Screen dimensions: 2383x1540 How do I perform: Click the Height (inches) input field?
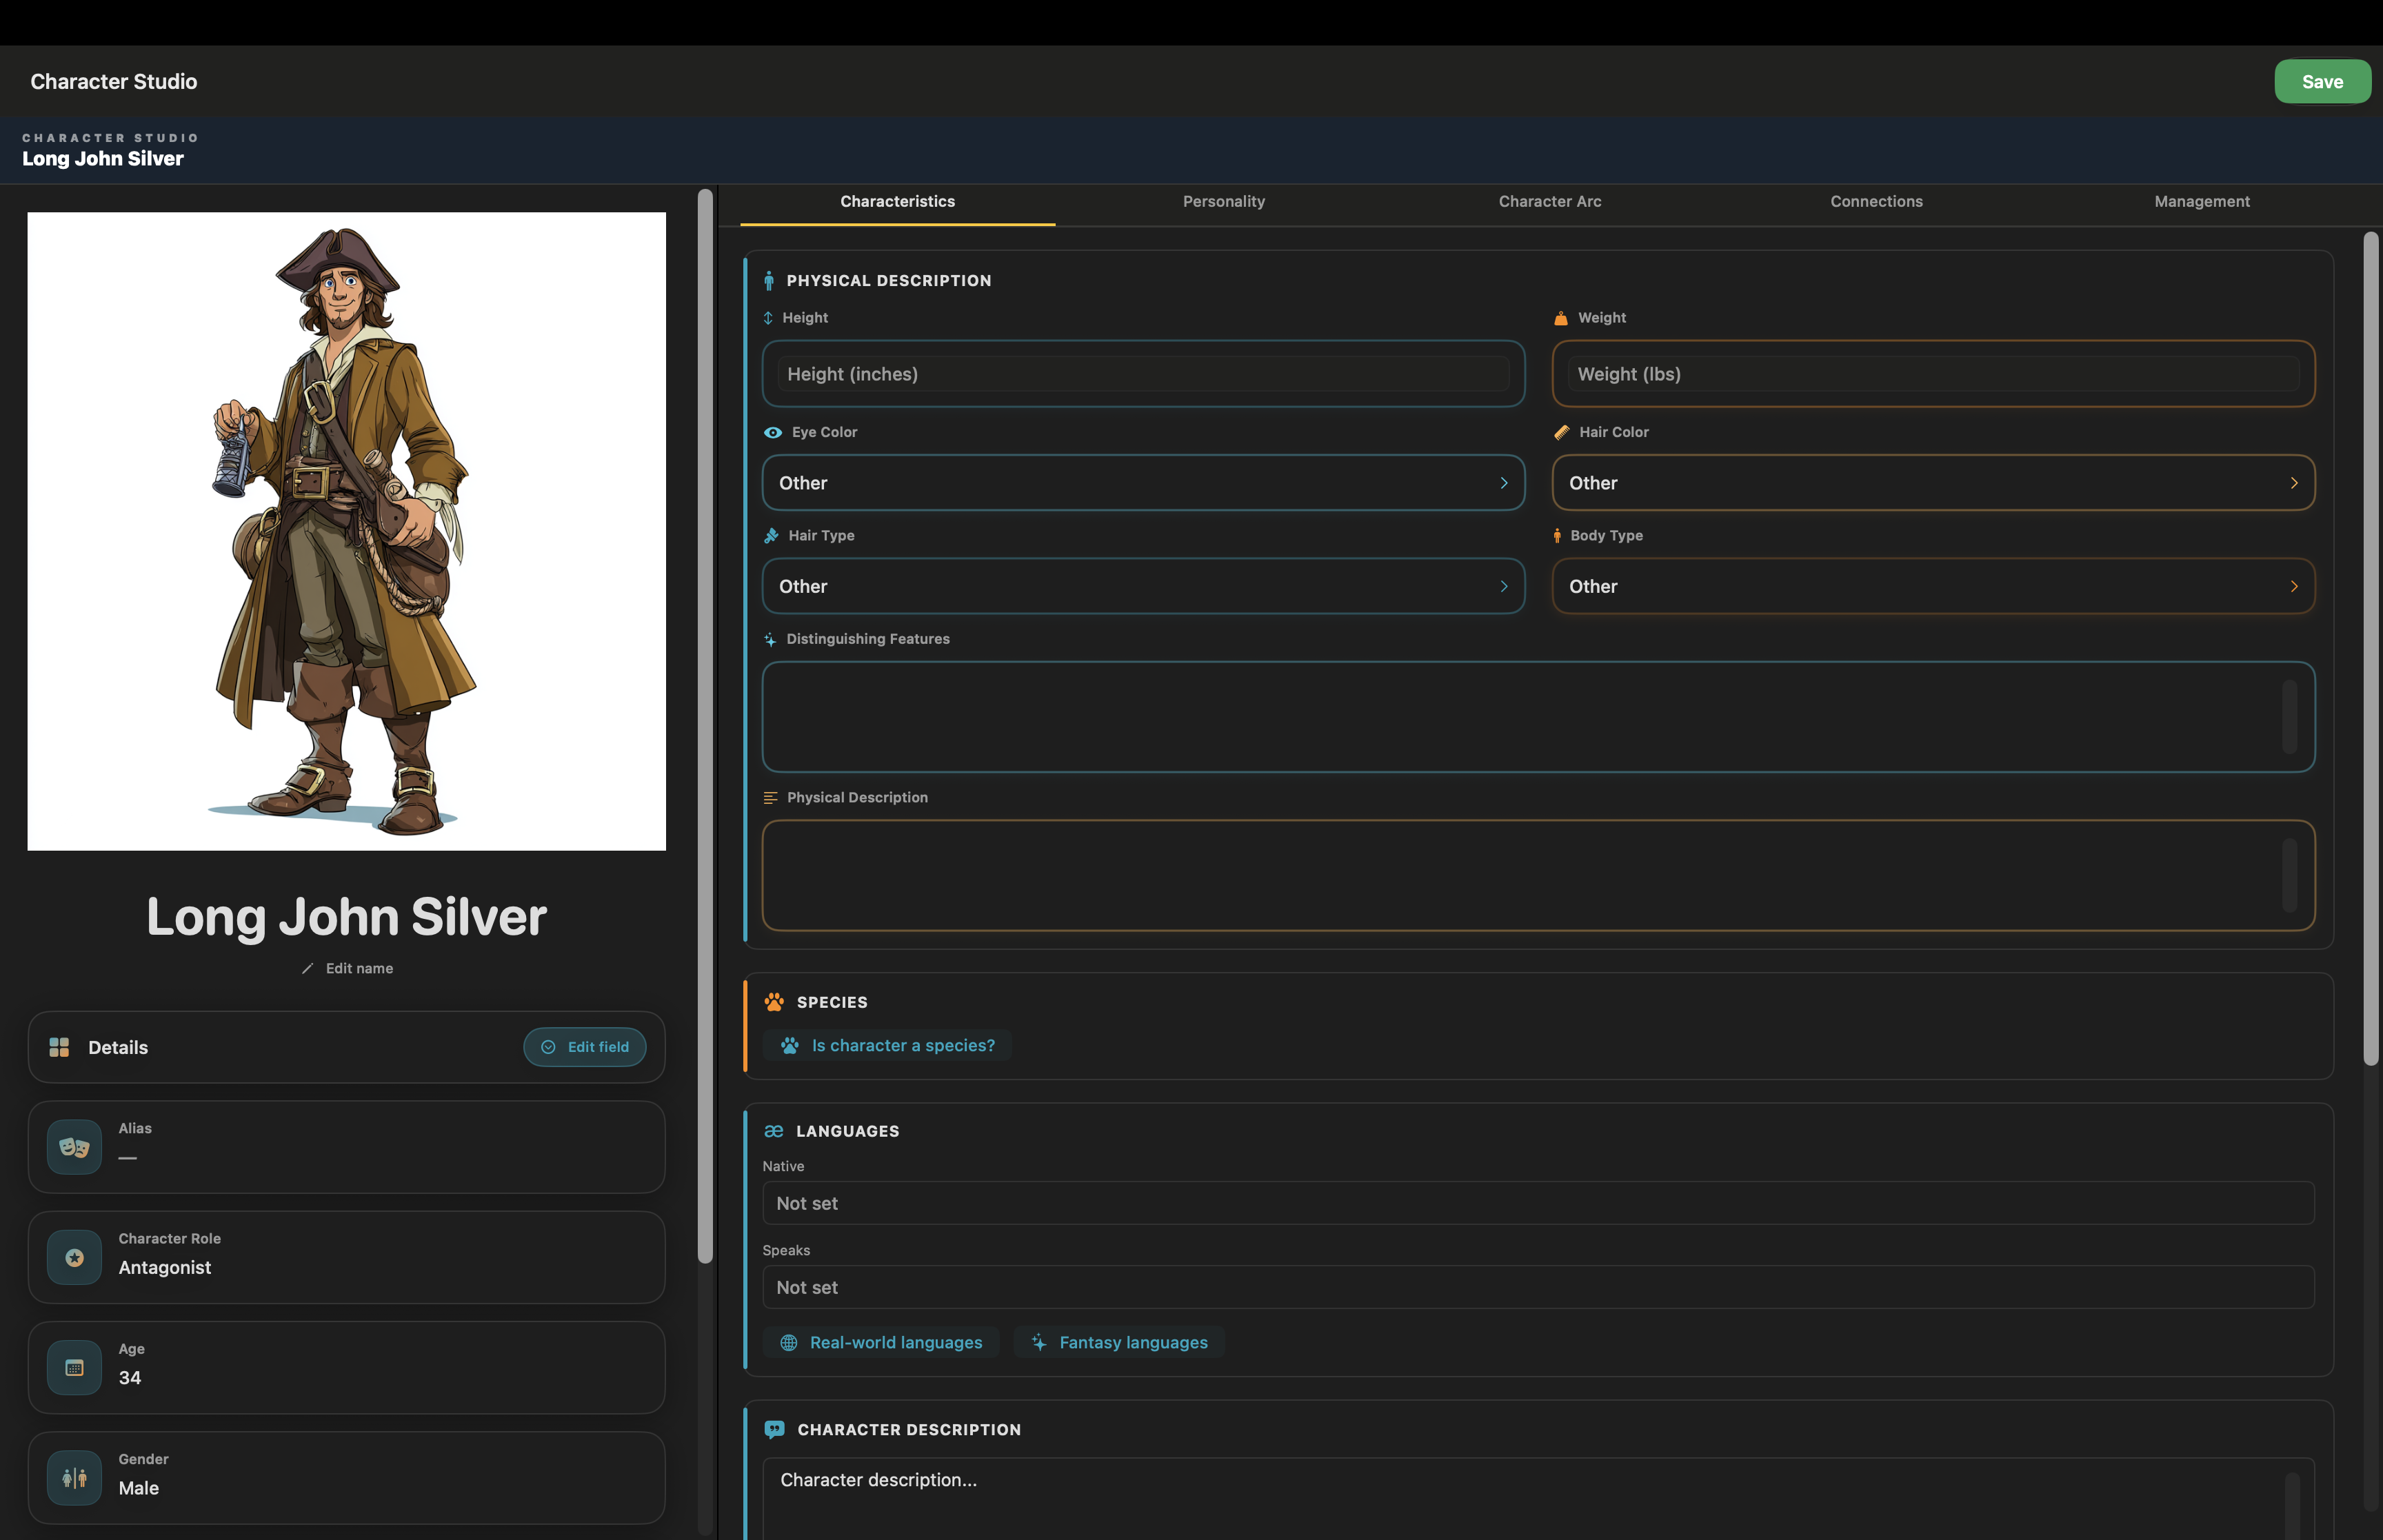(1143, 374)
